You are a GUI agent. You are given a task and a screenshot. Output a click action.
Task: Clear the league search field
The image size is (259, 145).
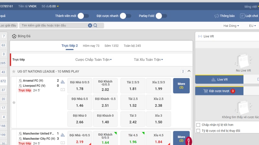(x=90, y=25)
